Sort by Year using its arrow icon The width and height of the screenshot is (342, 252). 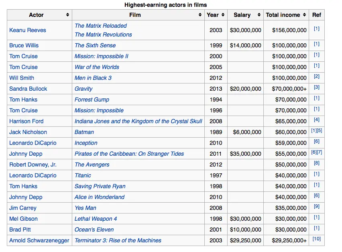[x=223, y=15]
